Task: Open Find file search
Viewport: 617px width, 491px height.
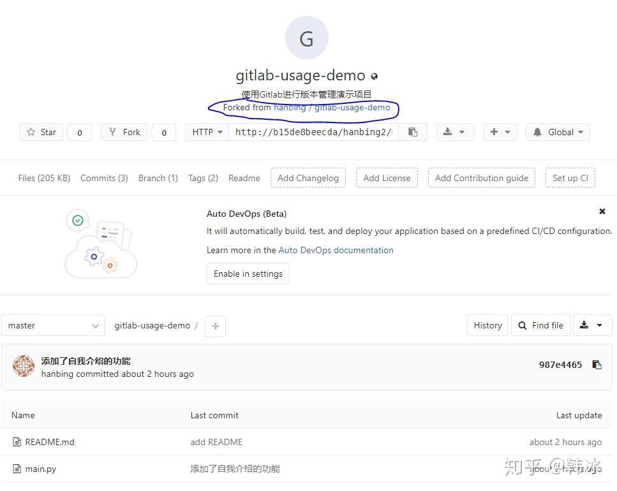Action: (x=540, y=325)
